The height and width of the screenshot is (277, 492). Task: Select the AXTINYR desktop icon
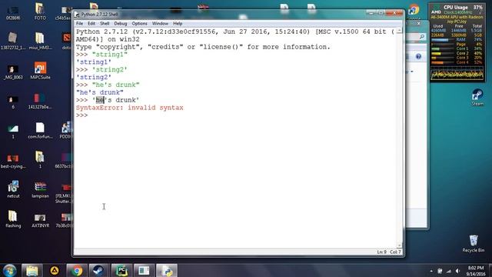(40, 221)
